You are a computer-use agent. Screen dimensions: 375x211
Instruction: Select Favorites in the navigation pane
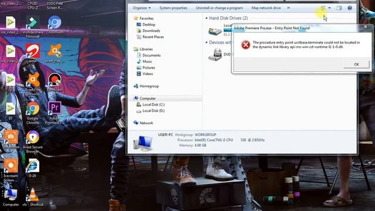[x=144, y=18]
